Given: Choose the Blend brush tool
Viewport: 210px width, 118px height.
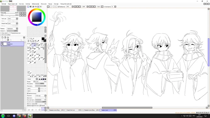Looking at the screenshot, I should tap(34, 59).
